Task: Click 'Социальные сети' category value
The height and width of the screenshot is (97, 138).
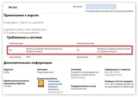Action: click(x=45, y=72)
